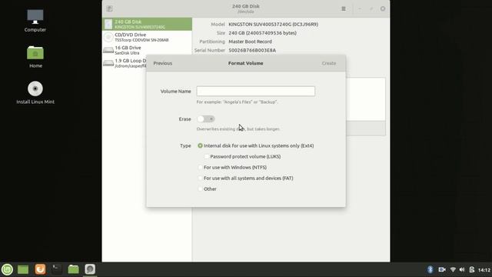Open the Terminal from taskbar
The width and height of the screenshot is (492, 277).
57,269
